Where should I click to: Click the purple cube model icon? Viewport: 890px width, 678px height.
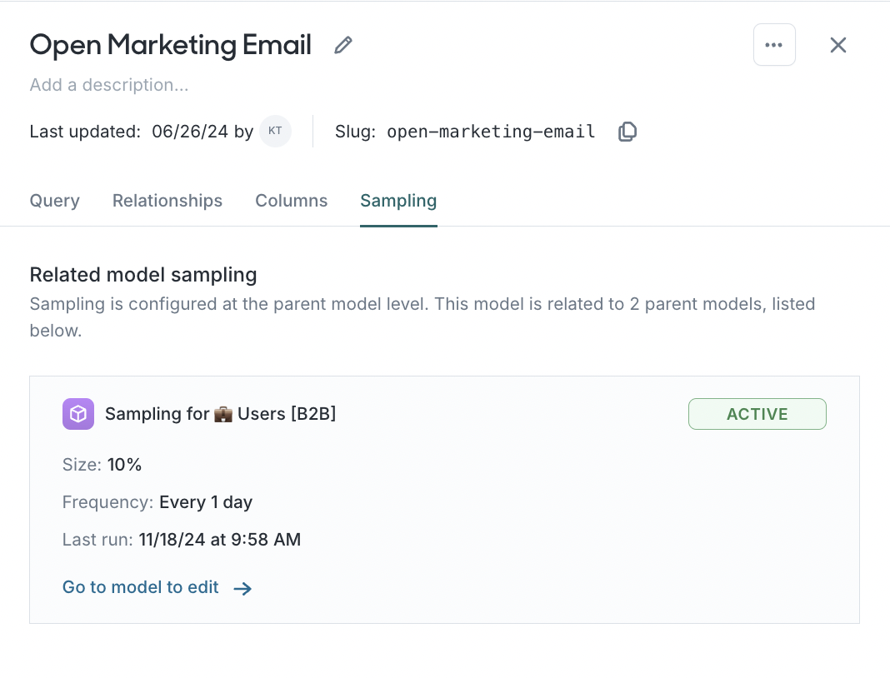point(78,414)
